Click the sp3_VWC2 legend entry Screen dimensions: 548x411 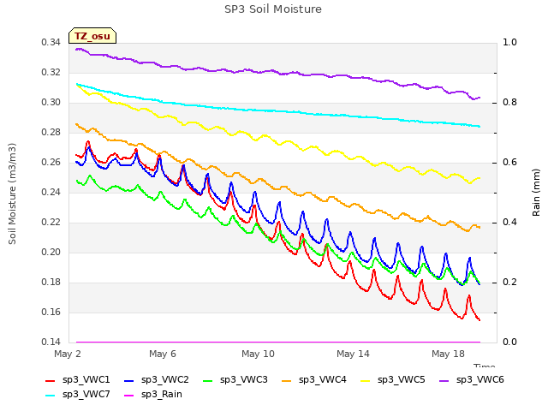click(156, 380)
